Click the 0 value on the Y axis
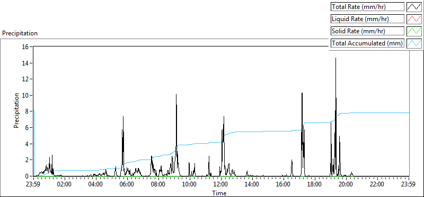This screenshot has width=424, height=197. 28,176
